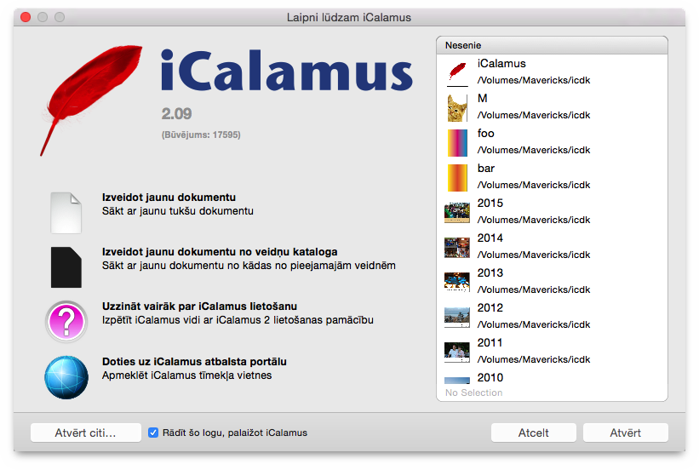Select recent document named 'foo'
The width and height of the screenshot is (699, 470).
pyautogui.click(x=552, y=141)
